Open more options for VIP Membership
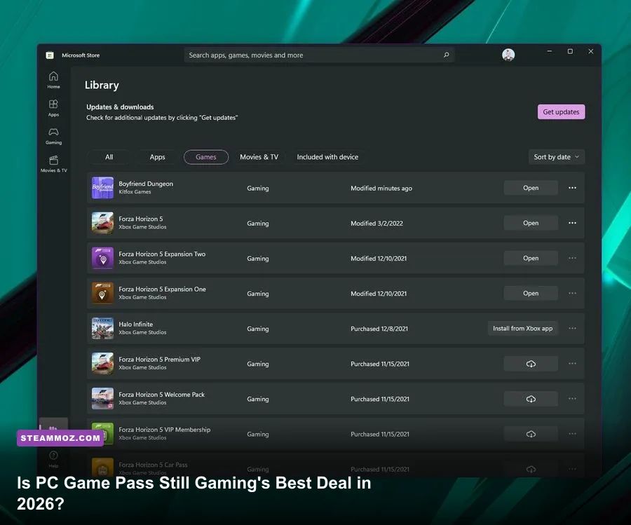 572,434
